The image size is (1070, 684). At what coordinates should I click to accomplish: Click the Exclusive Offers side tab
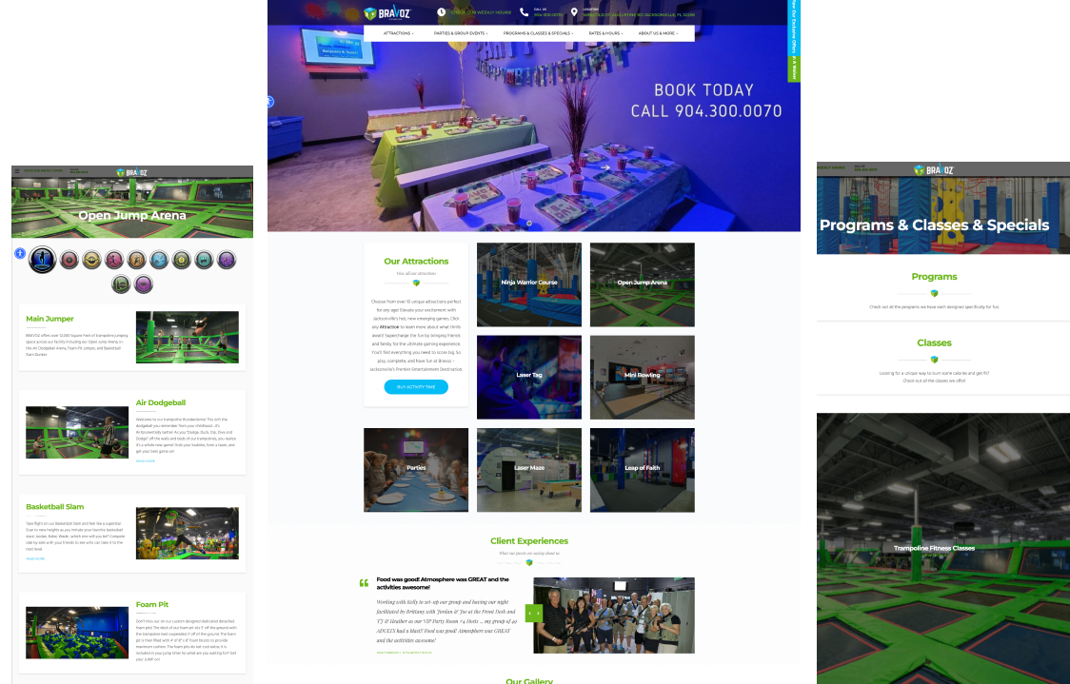coord(795,40)
